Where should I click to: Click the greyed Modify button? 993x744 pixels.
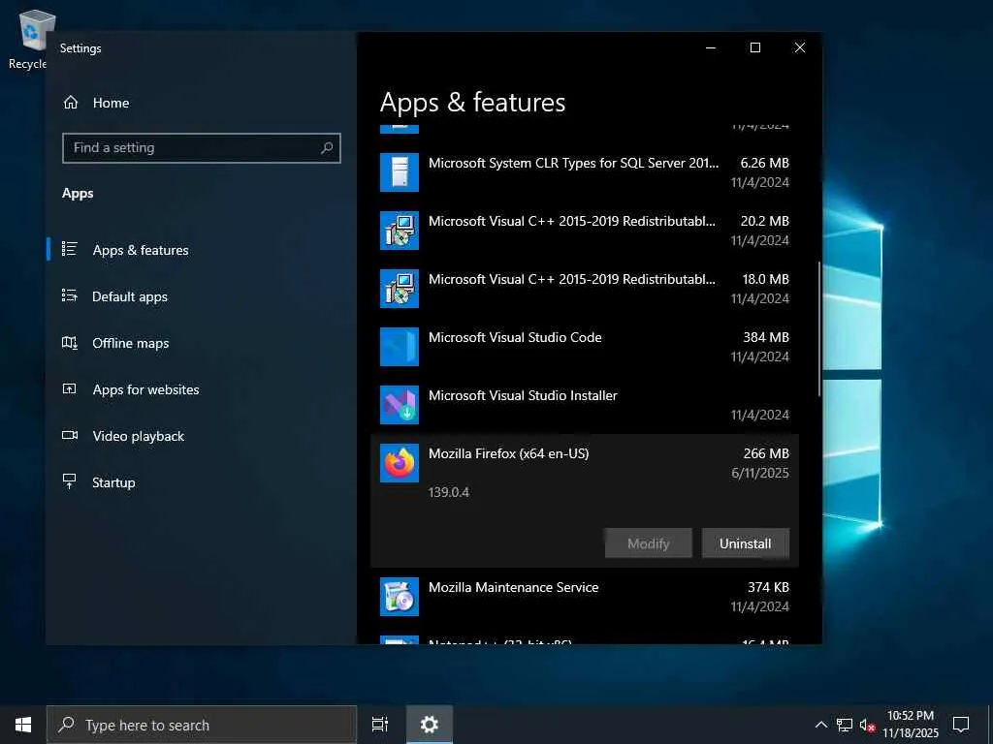648,543
